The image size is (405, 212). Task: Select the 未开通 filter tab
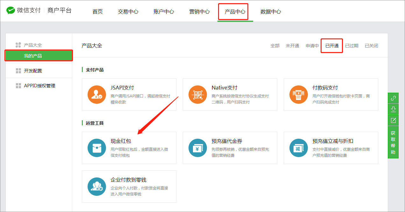click(292, 46)
